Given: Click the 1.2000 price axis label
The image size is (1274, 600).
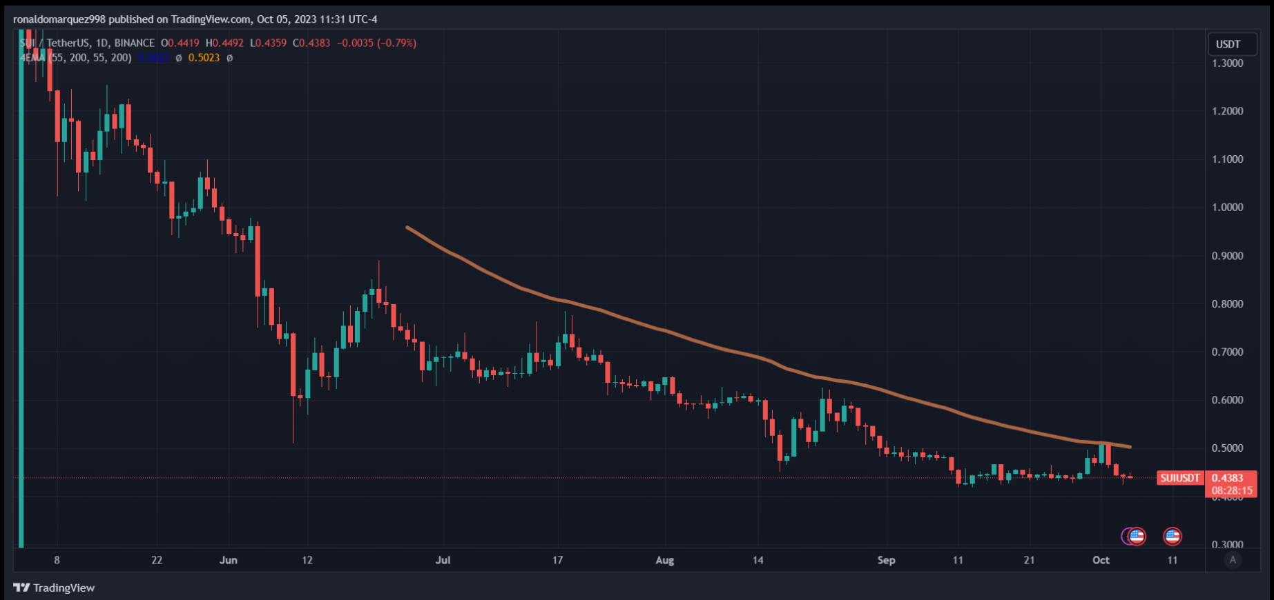Looking at the screenshot, I should [1228, 111].
